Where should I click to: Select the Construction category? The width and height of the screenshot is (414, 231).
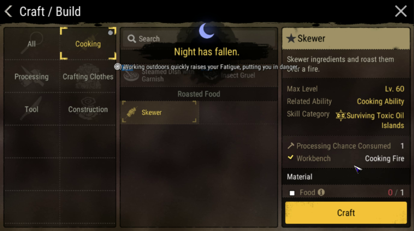(x=88, y=109)
